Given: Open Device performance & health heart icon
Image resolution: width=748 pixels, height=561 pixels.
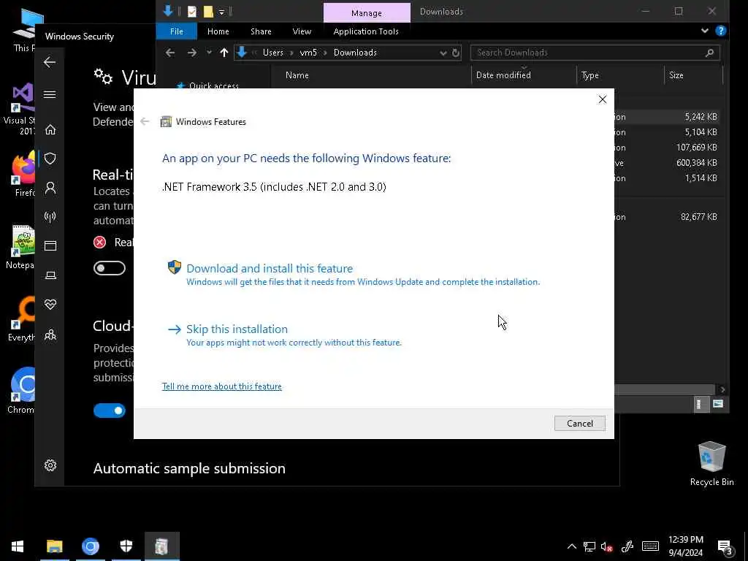Looking at the screenshot, I should coord(50,305).
